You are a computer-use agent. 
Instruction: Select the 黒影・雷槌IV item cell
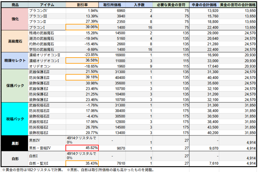point(47,148)
